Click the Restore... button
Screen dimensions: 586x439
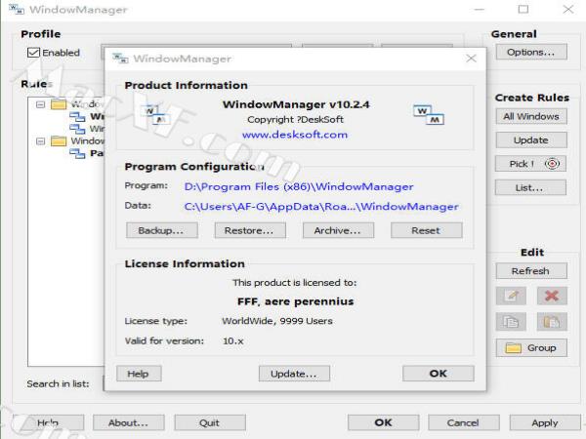click(250, 230)
